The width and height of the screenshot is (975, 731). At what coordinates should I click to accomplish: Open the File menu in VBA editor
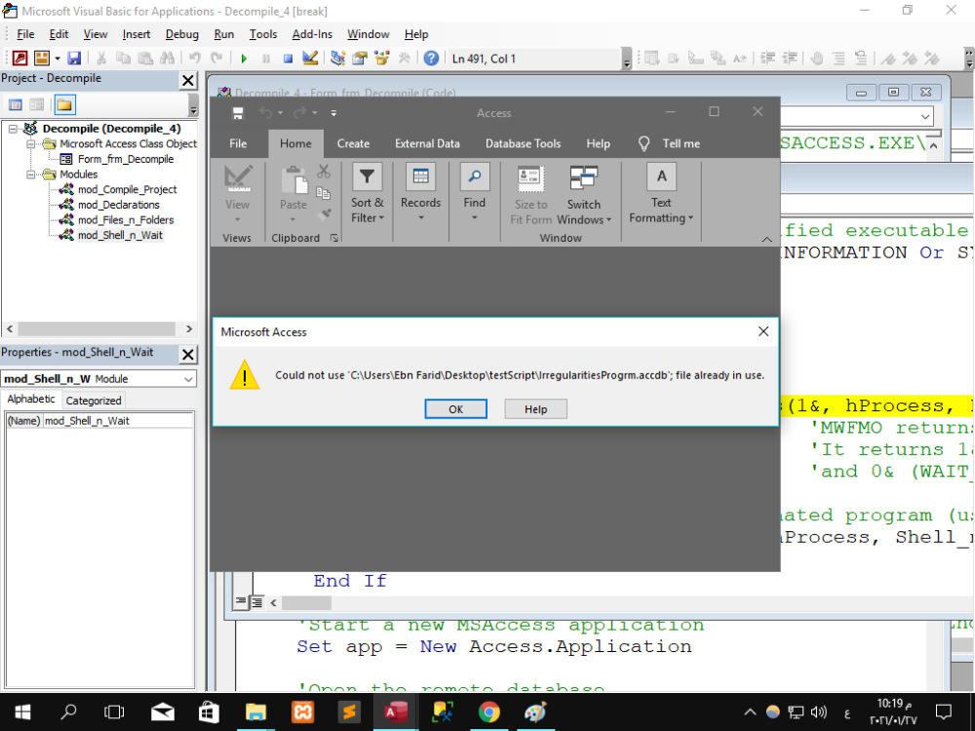click(25, 34)
